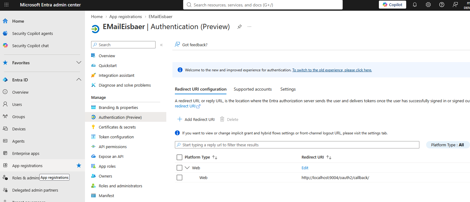The image size is (470, 202).
Task: Unfavorite App registrations via star icon
Action: pyautogui.click(x=79, y=166)
